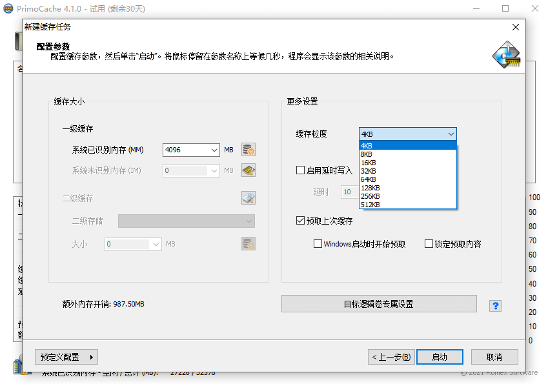Check the 锁定预取内容 option
548x384 pixels.
click(429, 244)
